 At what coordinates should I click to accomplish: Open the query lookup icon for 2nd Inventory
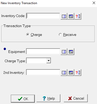point(78,73)
